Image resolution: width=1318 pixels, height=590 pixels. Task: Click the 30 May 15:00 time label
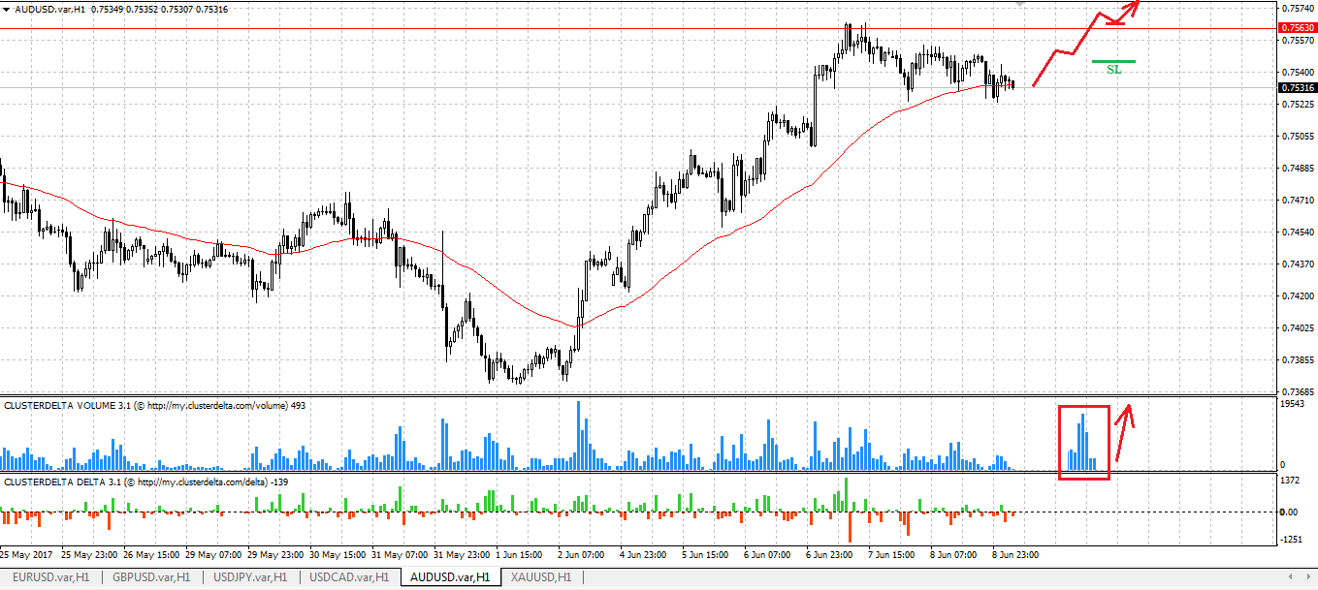(x=336, y=556)
